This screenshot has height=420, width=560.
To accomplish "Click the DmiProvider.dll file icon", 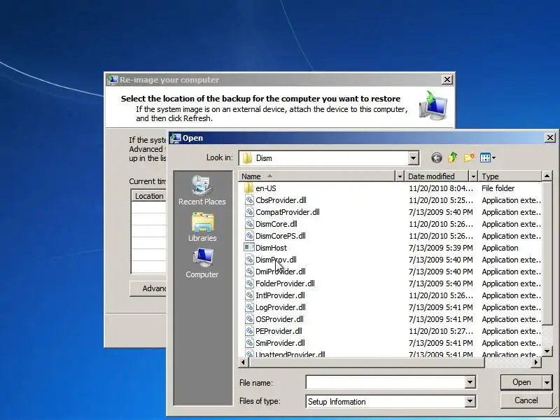I will point(249,272).
